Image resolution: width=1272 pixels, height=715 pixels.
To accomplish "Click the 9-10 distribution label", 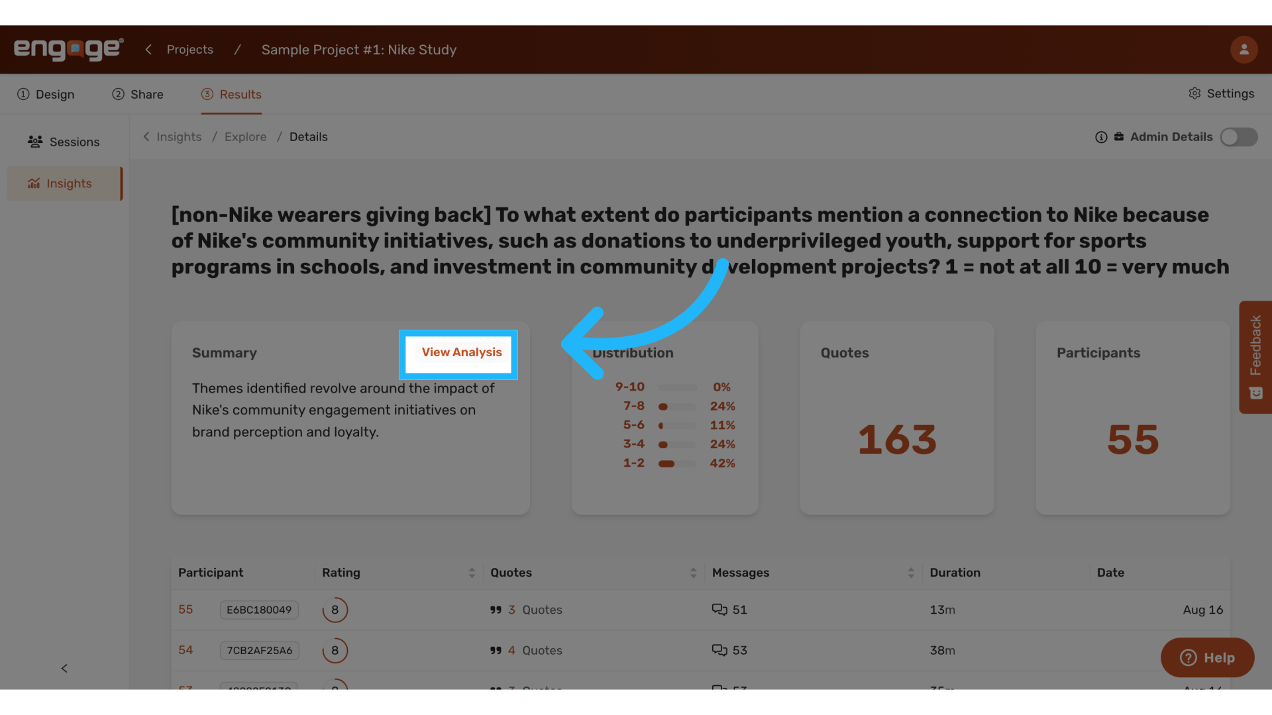I will pos(629,387).
